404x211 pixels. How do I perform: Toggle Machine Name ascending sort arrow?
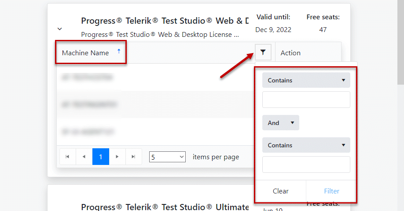click(119, 51)
